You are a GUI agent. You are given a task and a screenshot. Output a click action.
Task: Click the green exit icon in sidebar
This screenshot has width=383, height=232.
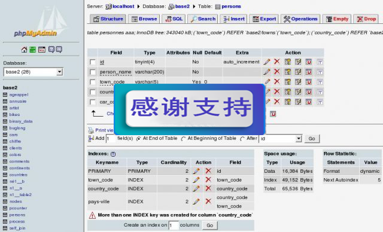pos(32,50)
